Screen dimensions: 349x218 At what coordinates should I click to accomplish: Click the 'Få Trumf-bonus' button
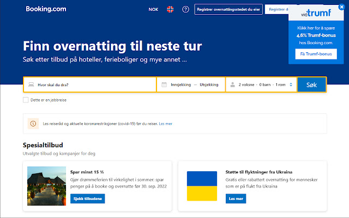(x=316, y=54)
